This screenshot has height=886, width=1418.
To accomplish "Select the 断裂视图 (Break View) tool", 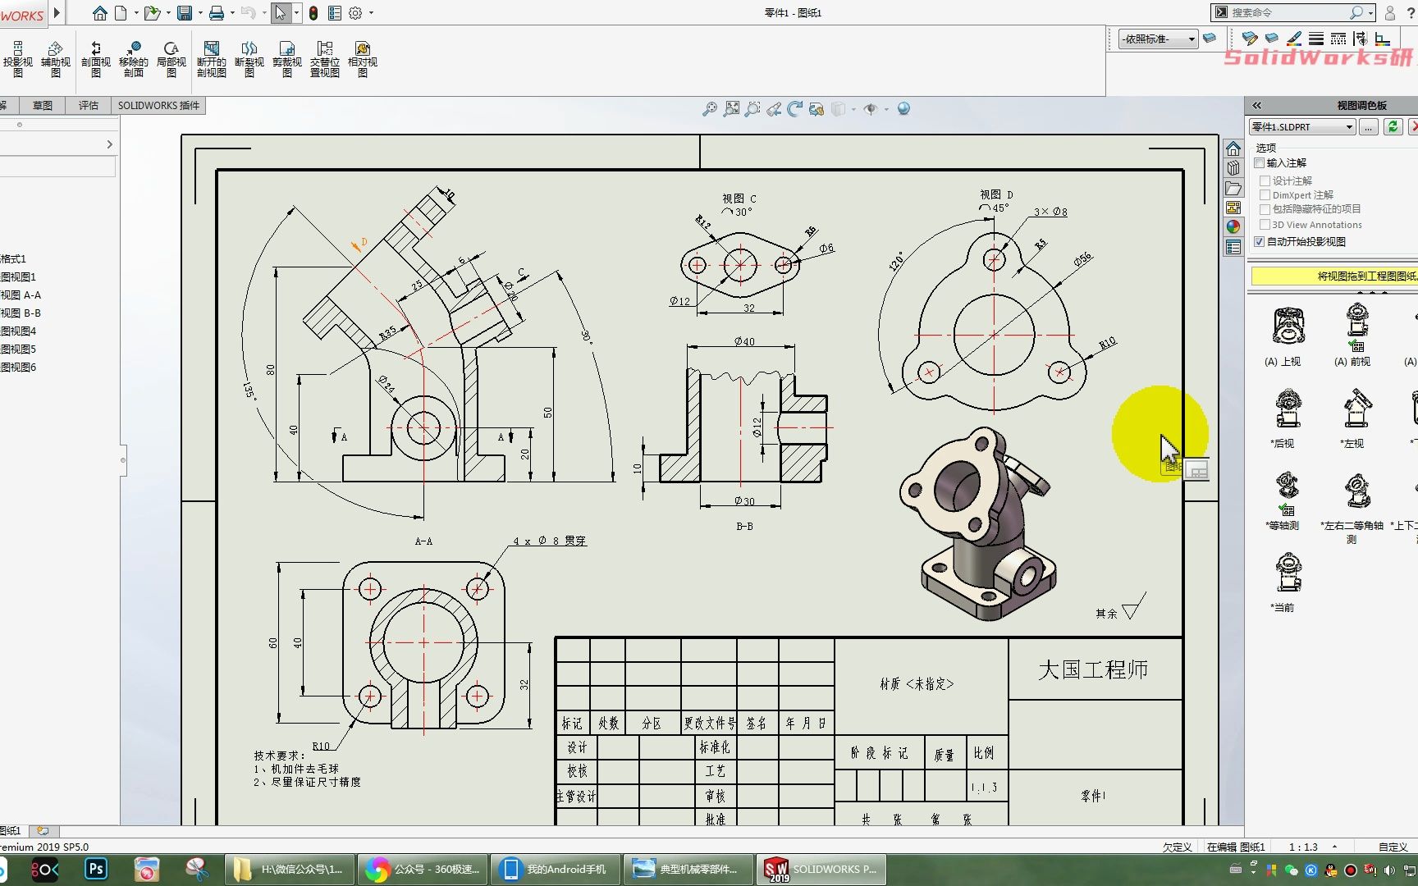I will pos(249,57).
